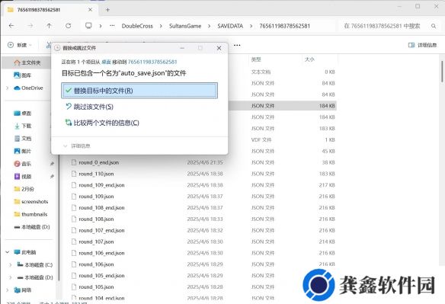The width and height of the screenshot is (445, 304).
Task: Open Gallery (图库) in the sidebar
Action: point(22,75)
